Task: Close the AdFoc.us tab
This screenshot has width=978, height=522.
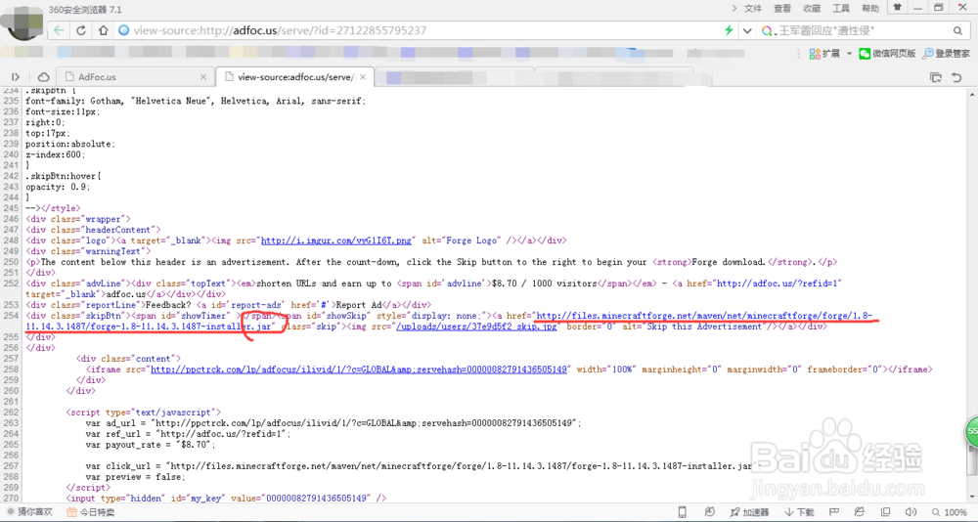Action: point(203,76)
